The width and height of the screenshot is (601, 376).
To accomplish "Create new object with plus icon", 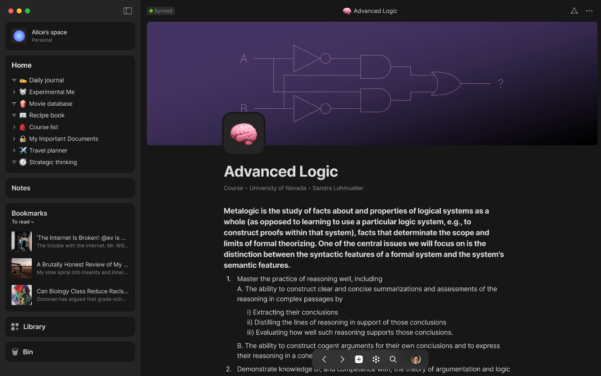I will coord(359,359).
